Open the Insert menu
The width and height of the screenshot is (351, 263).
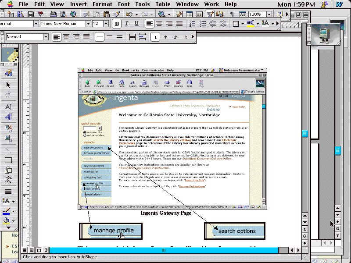click(79, 4)
